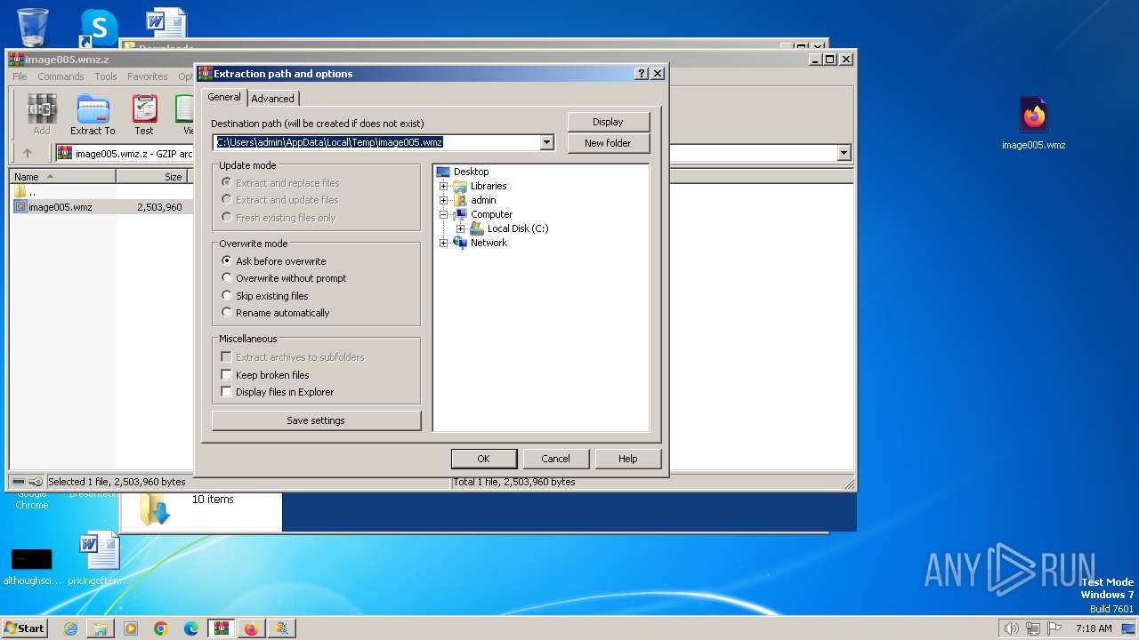Select Ask before overwrite option

click(x=273, y=261)
